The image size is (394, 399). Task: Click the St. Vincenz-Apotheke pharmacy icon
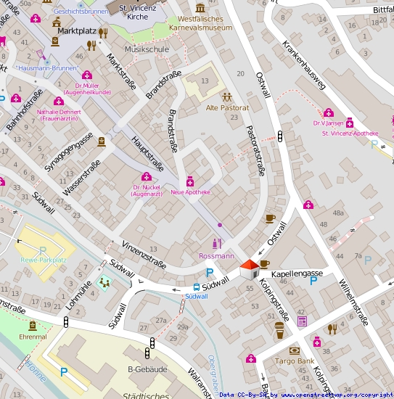coord(350,123)
